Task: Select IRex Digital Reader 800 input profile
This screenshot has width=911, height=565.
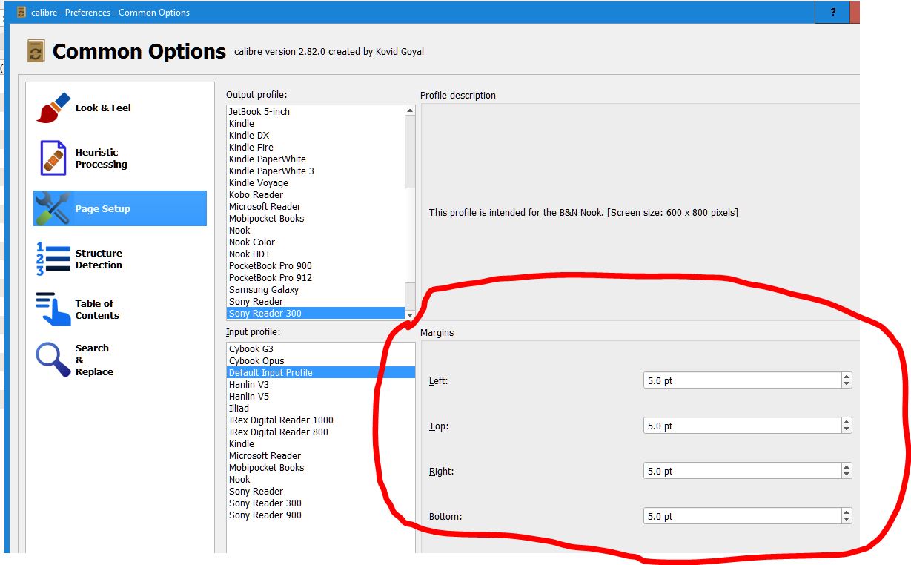Action: [320, 432]
